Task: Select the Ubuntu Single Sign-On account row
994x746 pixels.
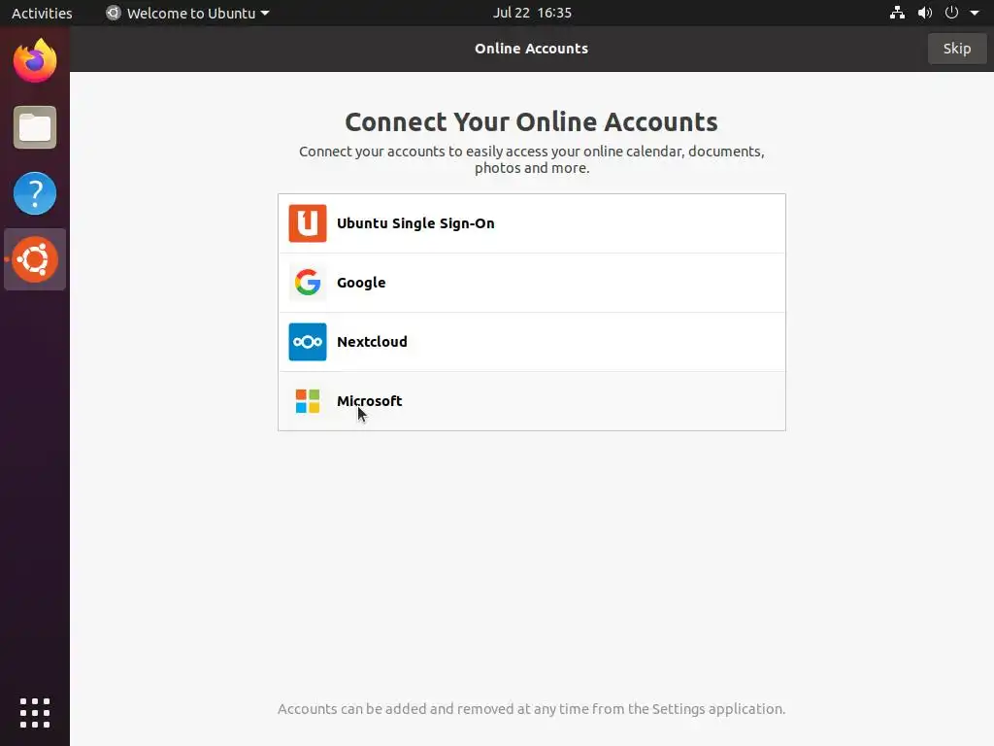Action: tap(532, 223)
